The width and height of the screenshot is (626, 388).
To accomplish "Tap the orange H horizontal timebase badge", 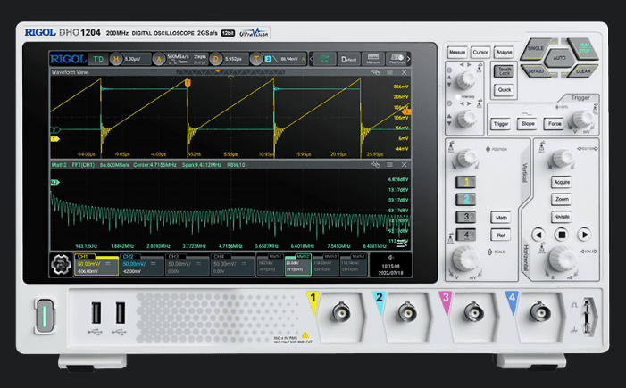I will 116,59.
